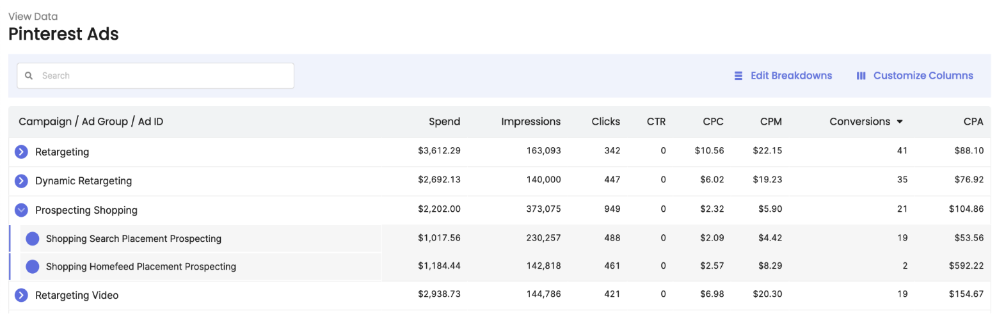The width and height of the screenshot is (997, 325).
Task: Click the $88.10 CPA value
Action: [968, 151]
